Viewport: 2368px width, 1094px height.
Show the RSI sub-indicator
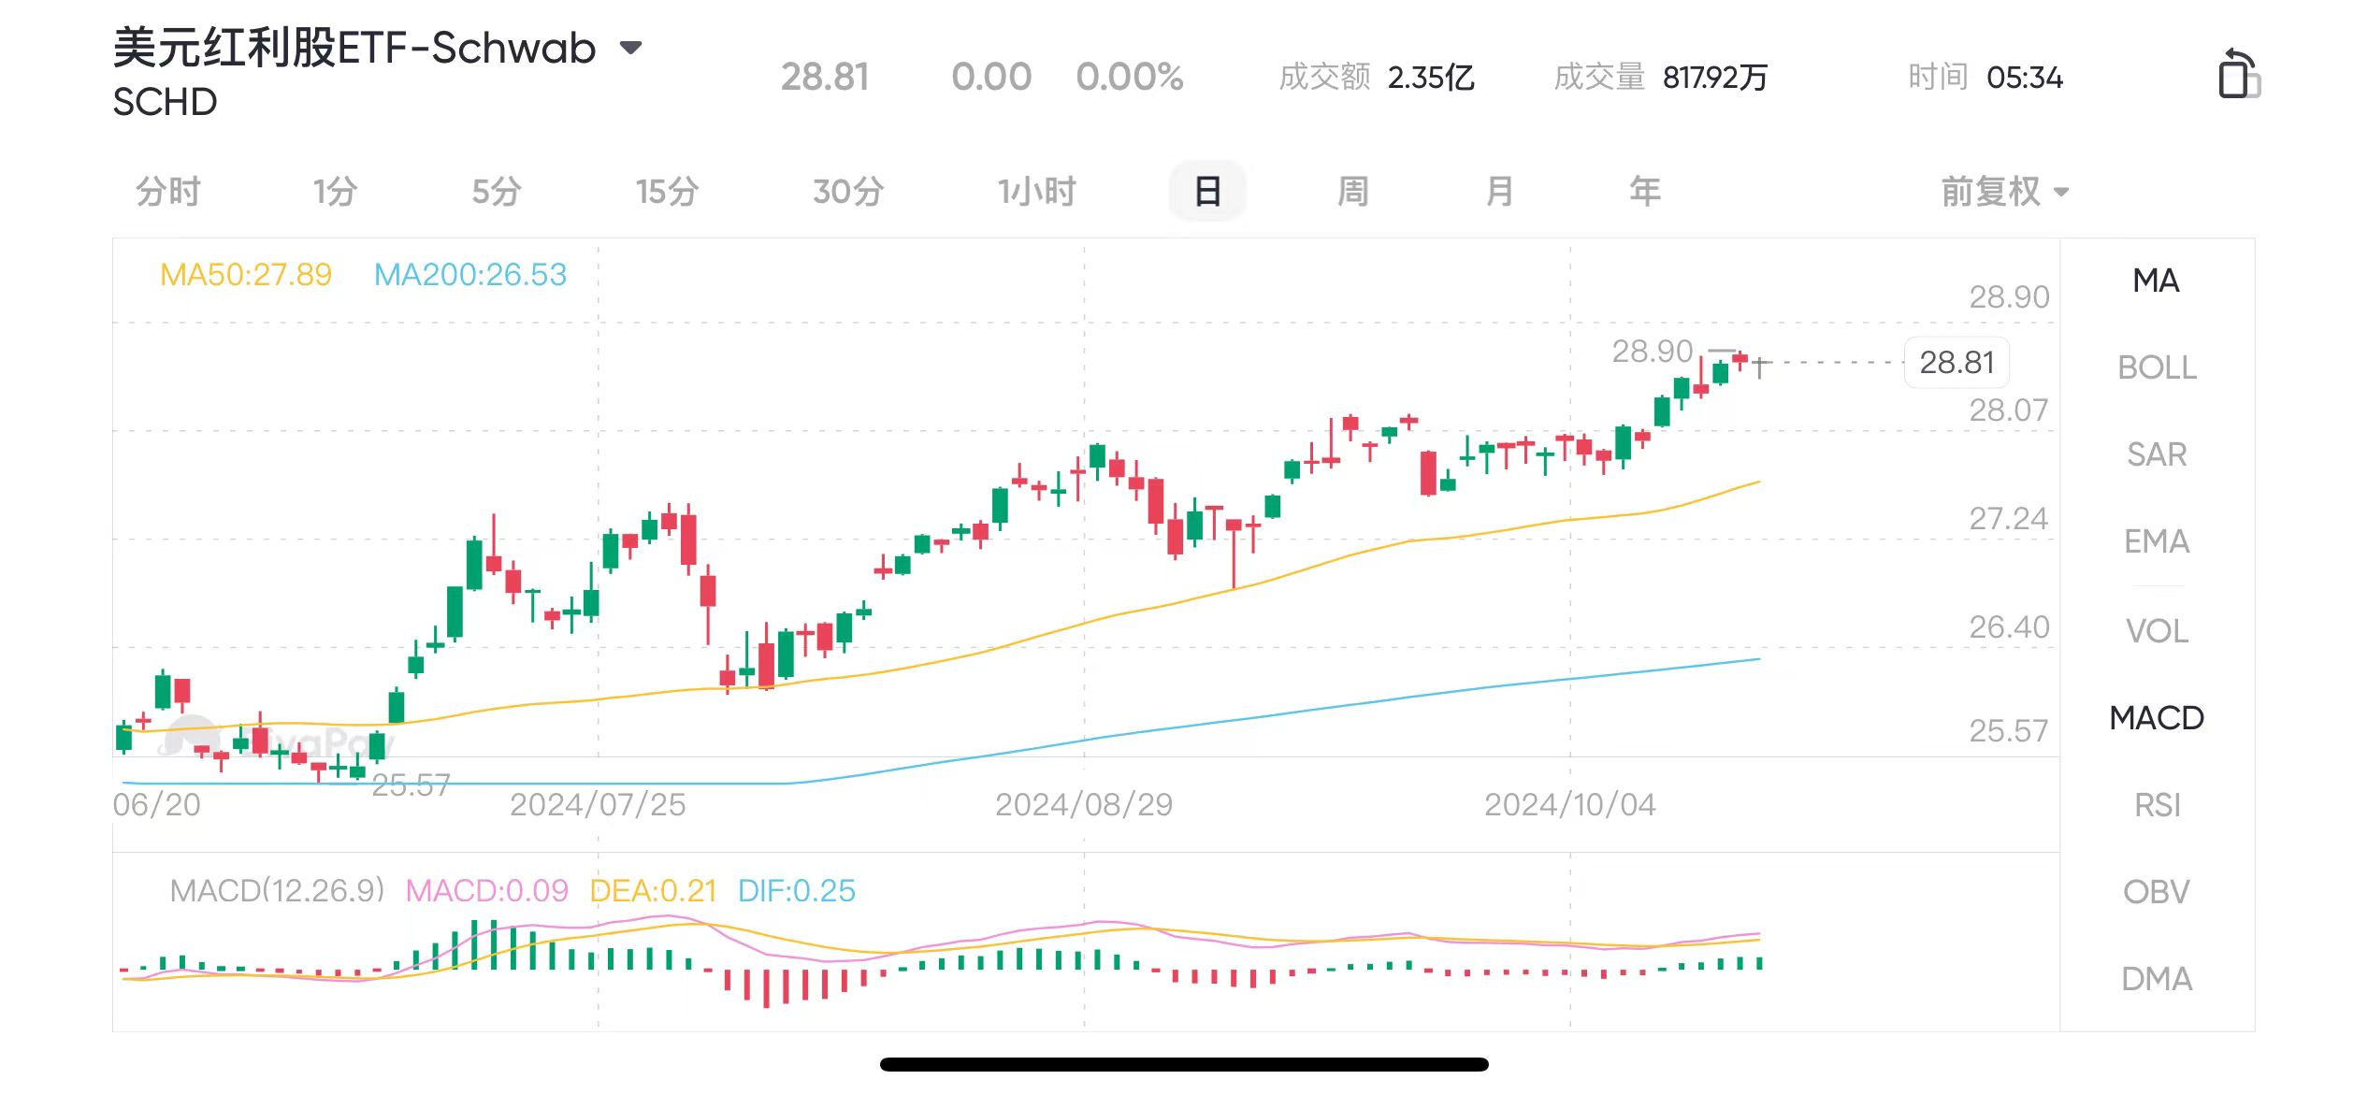tap(2156, 805)
